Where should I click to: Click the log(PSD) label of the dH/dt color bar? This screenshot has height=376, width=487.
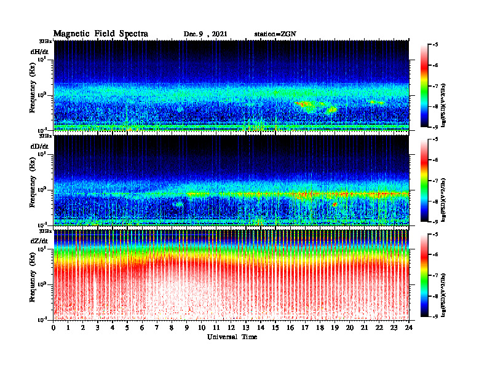(x=443, y=105)
